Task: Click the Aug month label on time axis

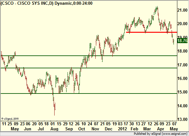Action: [x=54, y=129]
